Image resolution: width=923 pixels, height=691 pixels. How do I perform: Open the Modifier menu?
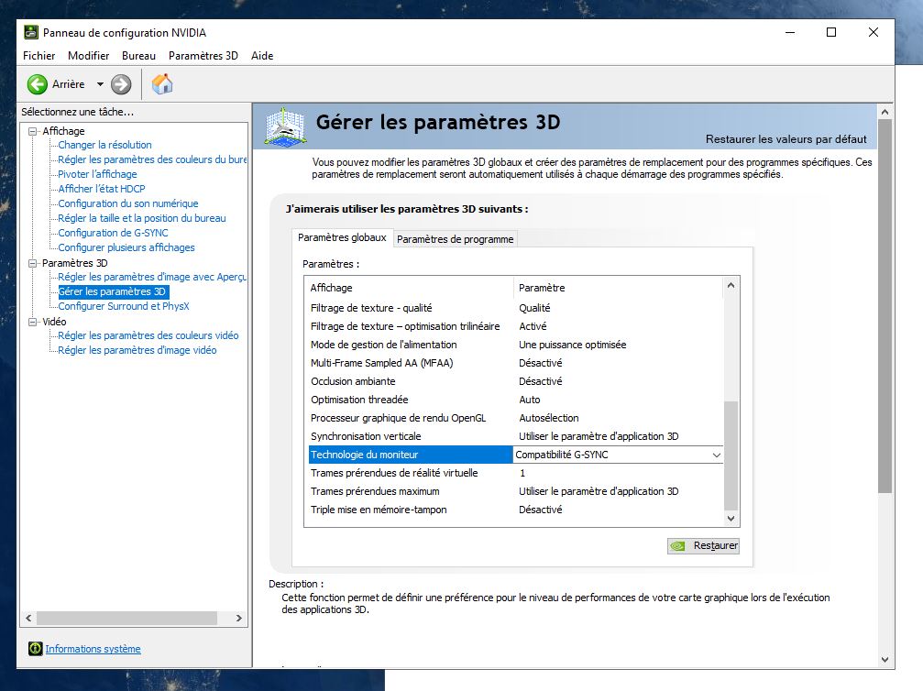click(x=88, y=56)
